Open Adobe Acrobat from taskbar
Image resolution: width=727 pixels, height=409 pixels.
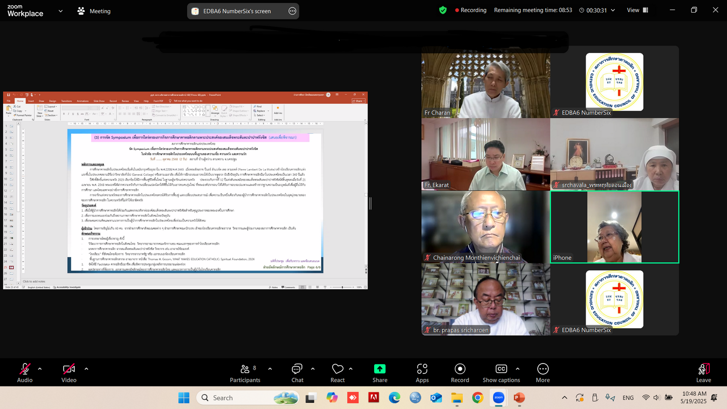click(x=374, y=398)
